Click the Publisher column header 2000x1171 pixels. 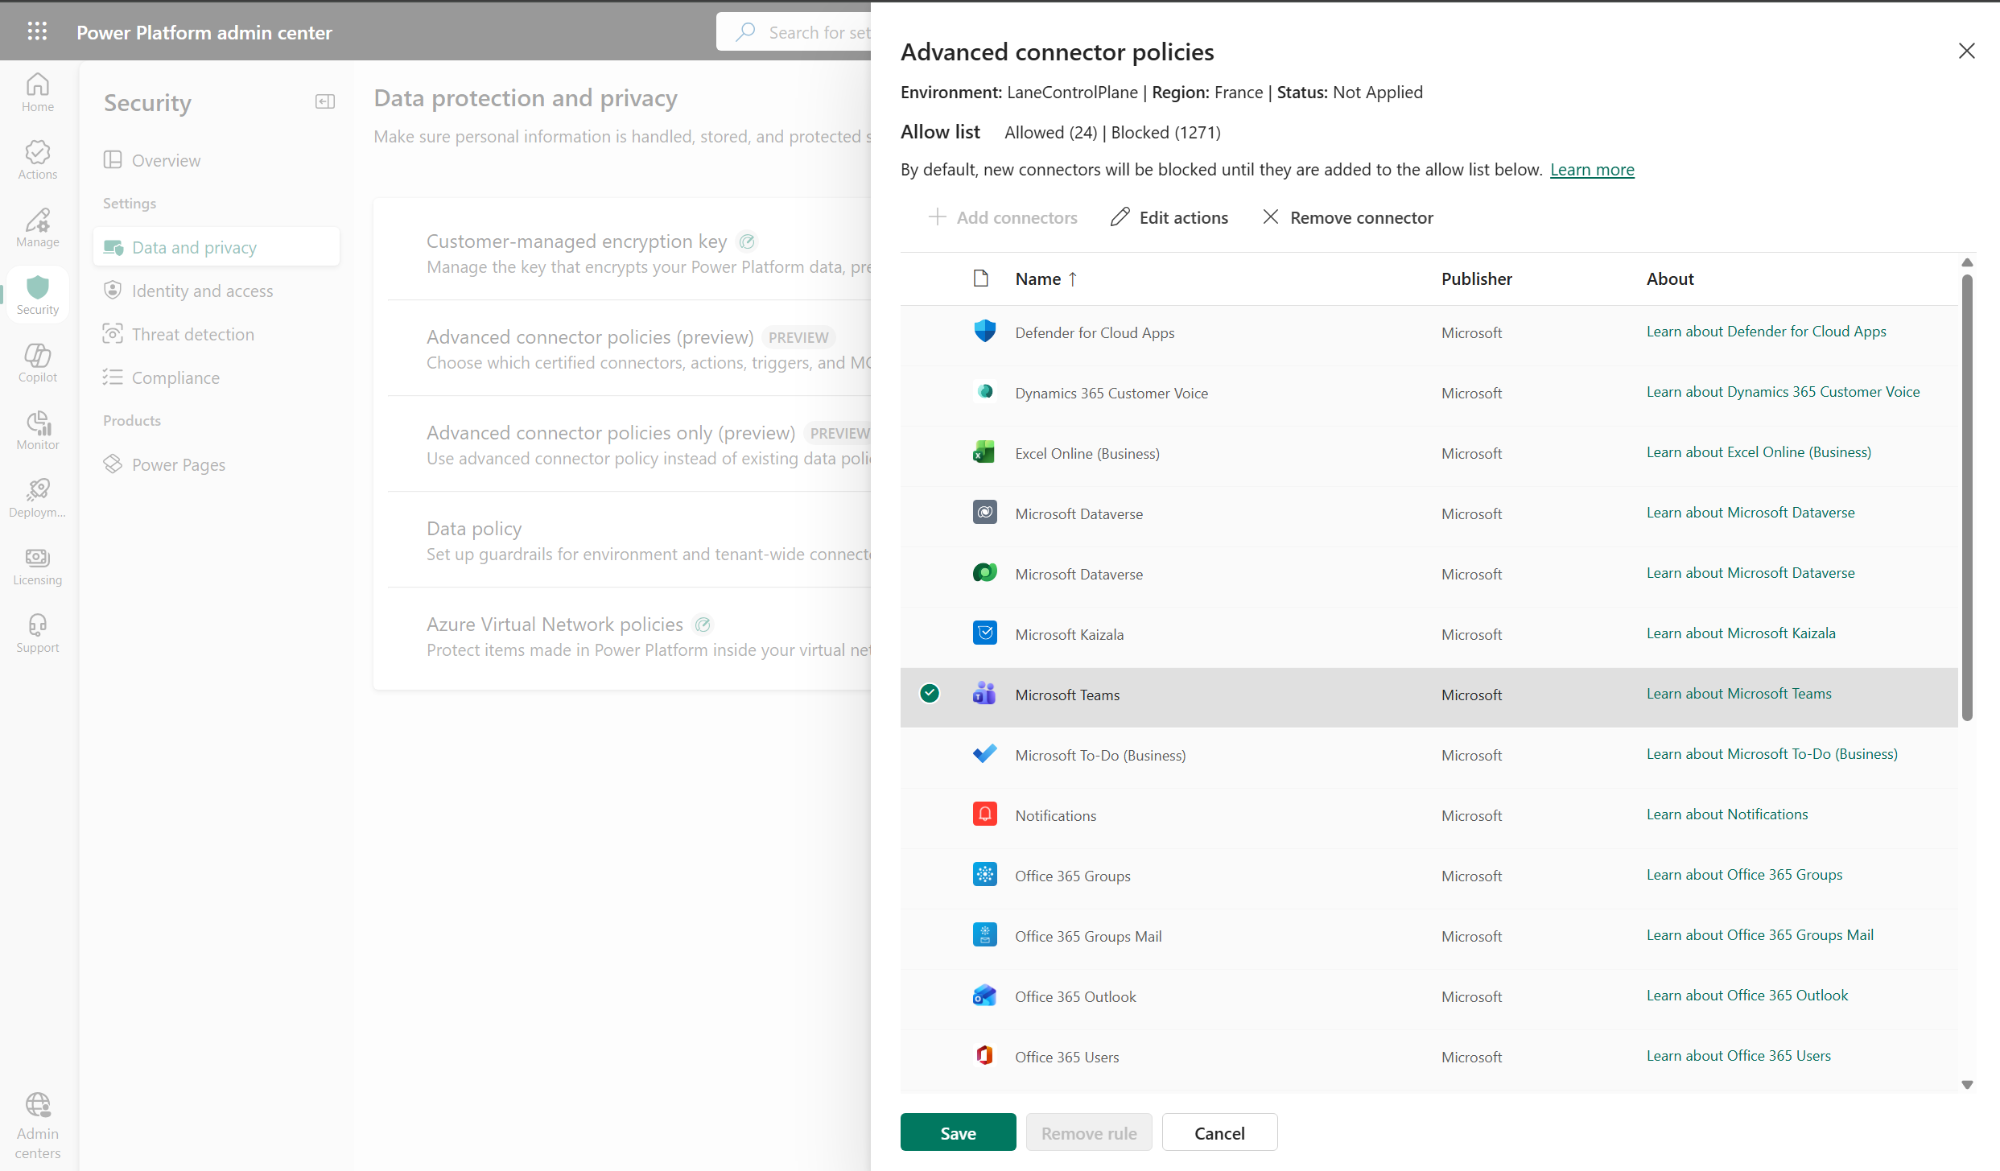click(1477, 279)
